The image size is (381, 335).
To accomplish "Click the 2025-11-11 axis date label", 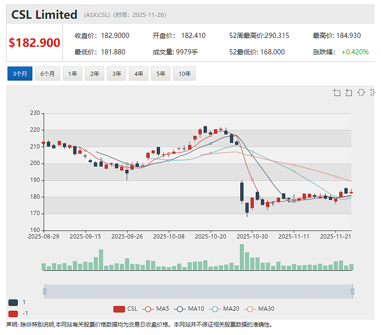I will (x=294, y=237).
